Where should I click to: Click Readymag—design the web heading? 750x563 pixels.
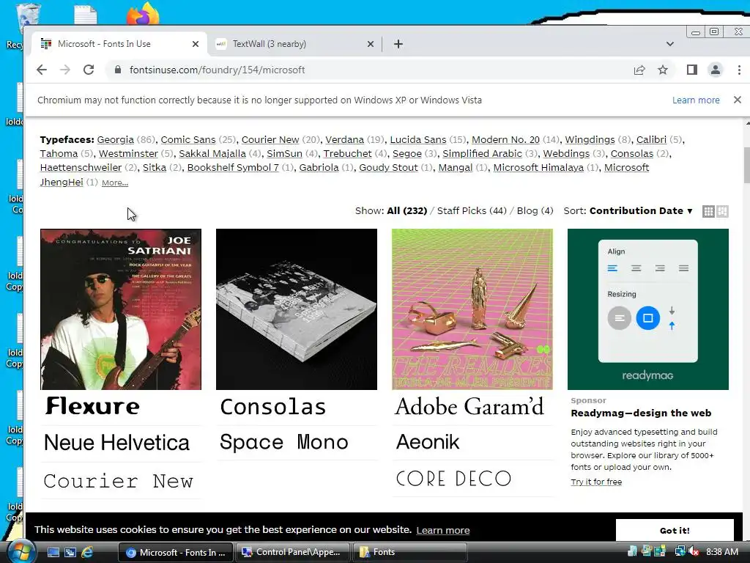coord(641,413)
